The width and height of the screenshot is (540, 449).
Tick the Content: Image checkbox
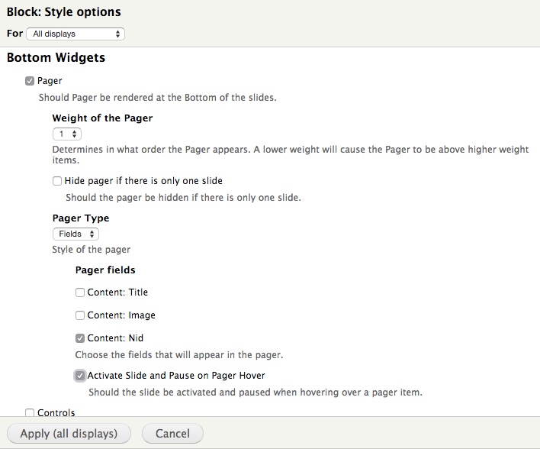coord(80,315)
